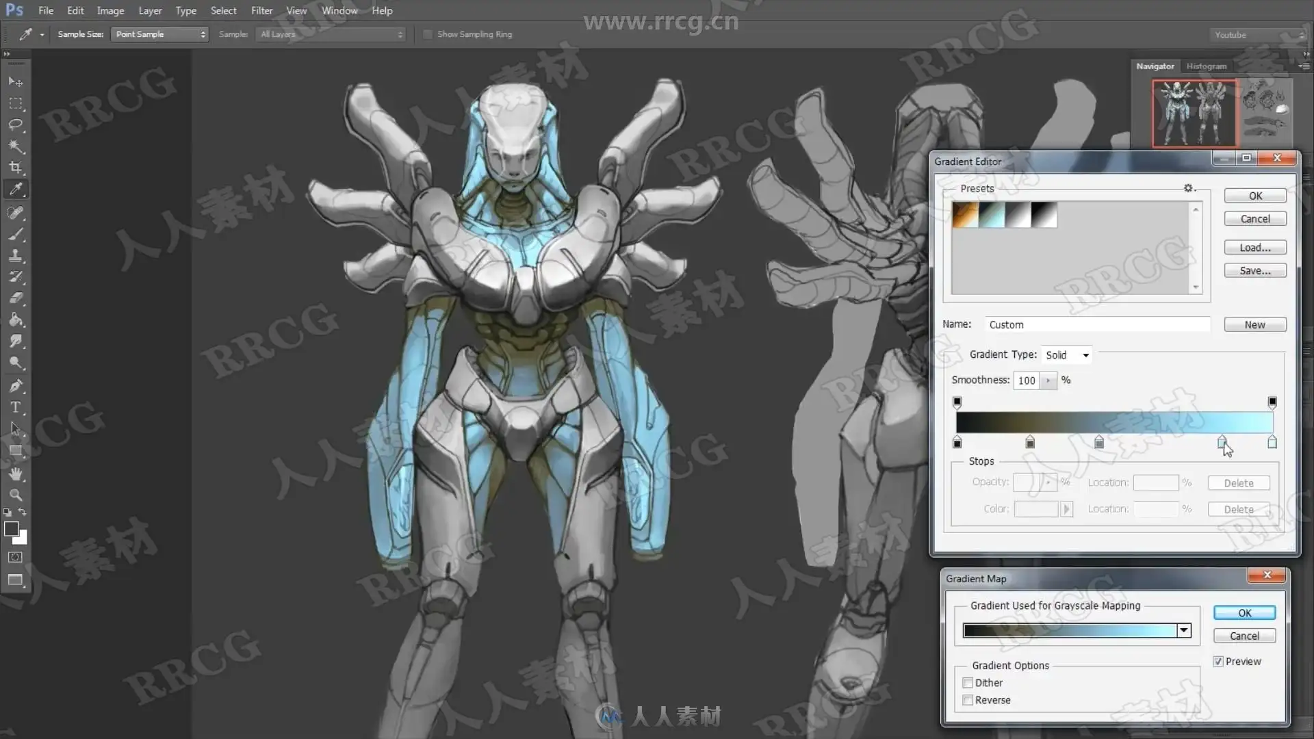Select the Hand tool
Viewport: 1314px width, 739px height.
[x=15, y=474]
